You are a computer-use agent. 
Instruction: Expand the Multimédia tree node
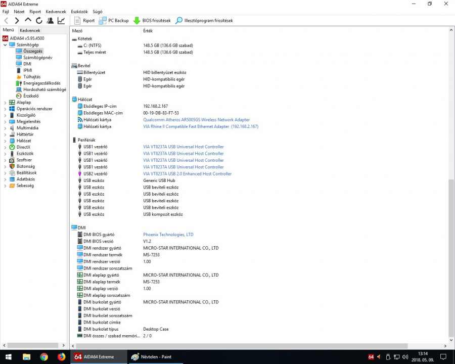pos(5,128)
